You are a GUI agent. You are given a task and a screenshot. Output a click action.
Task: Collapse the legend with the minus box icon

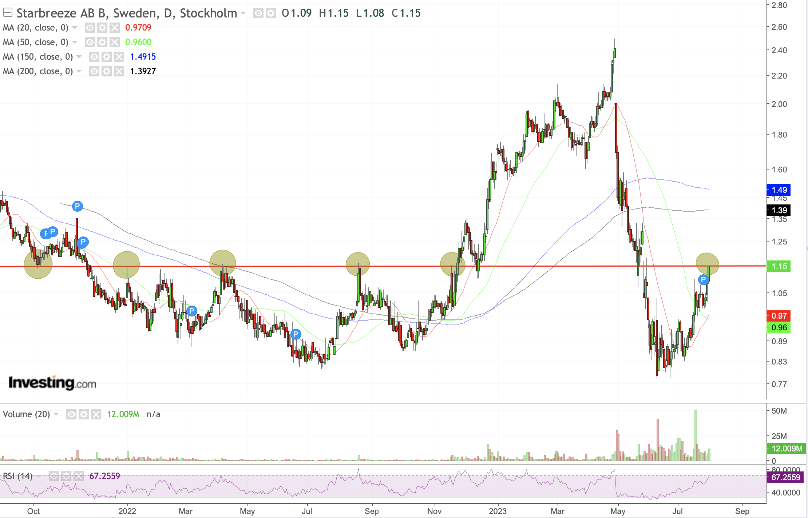(8, 13)
